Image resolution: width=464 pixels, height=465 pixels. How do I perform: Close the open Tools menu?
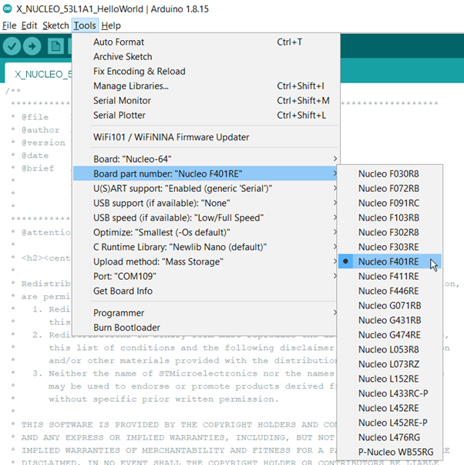pos(85,25)
